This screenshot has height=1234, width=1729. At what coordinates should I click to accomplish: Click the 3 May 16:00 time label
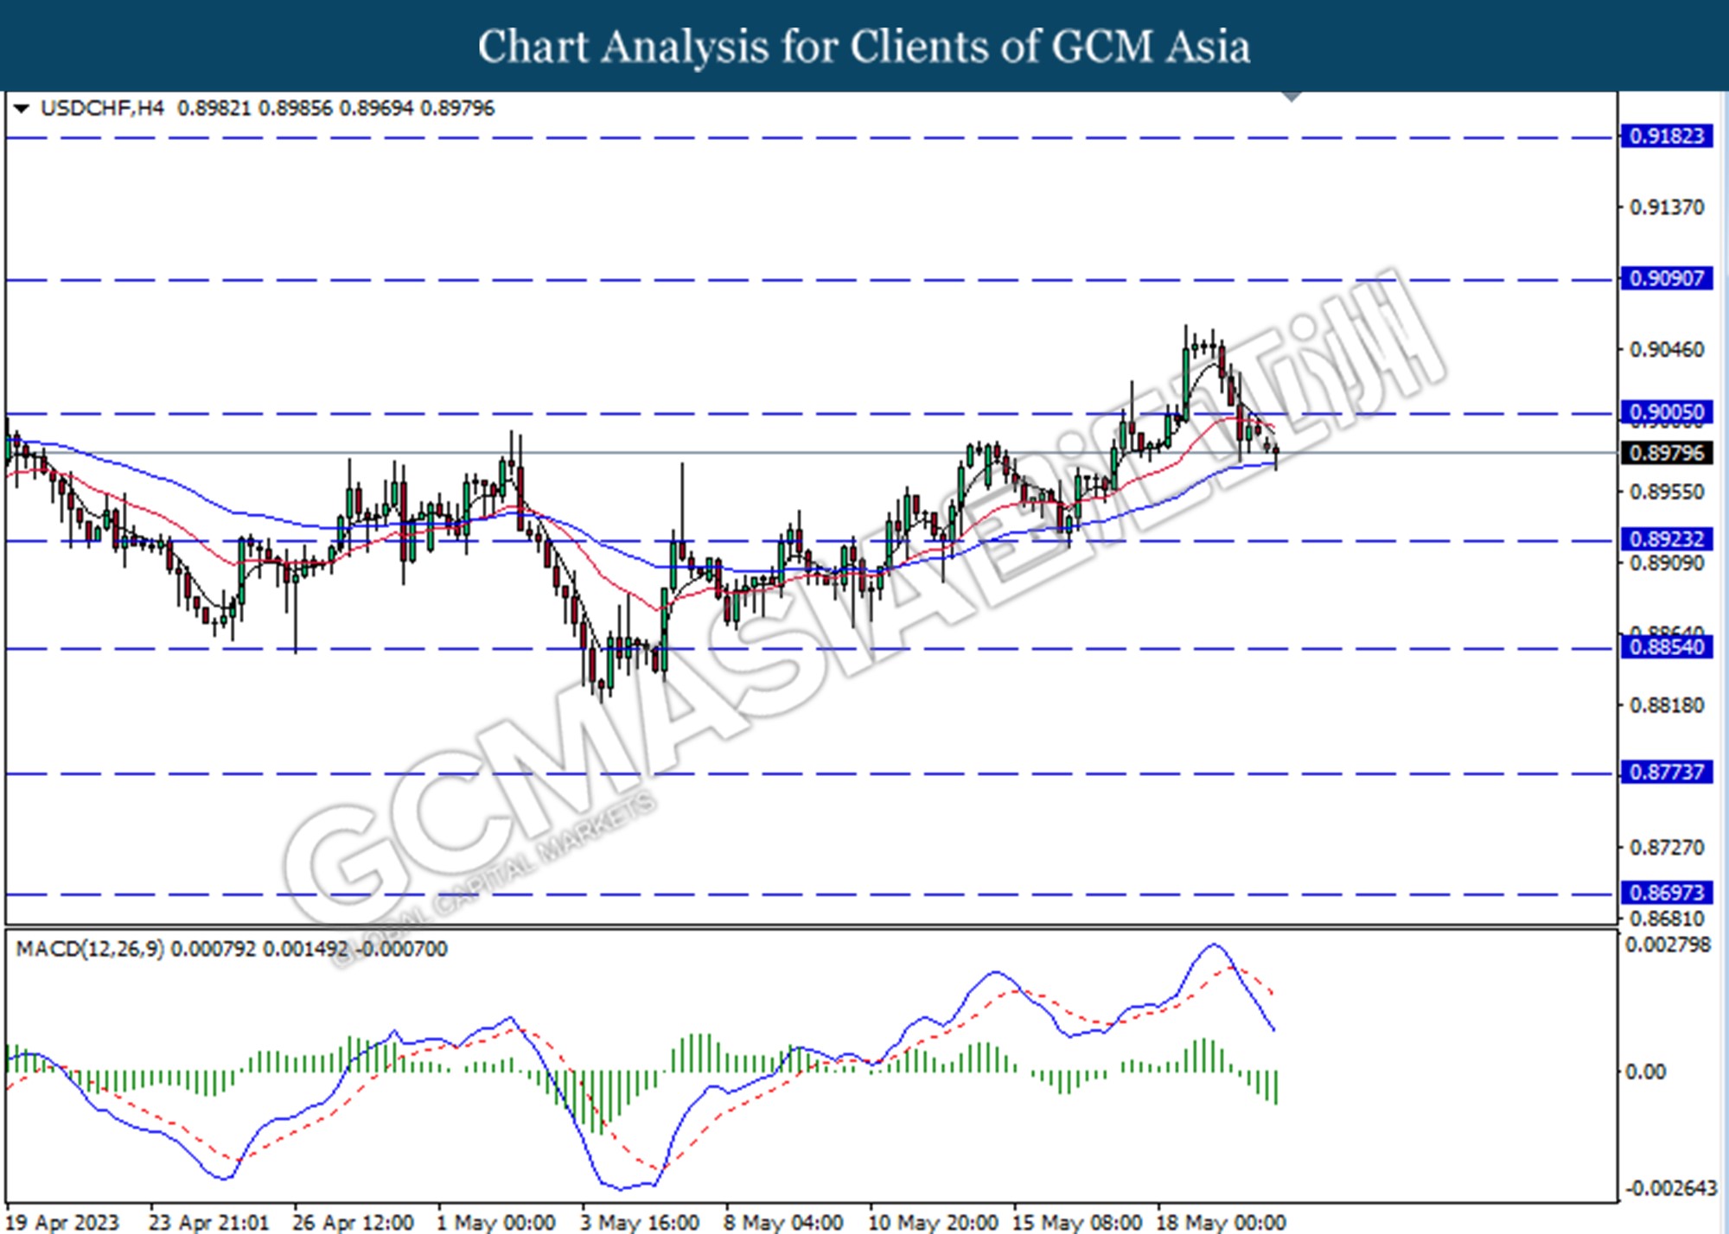pos(640,1223)
